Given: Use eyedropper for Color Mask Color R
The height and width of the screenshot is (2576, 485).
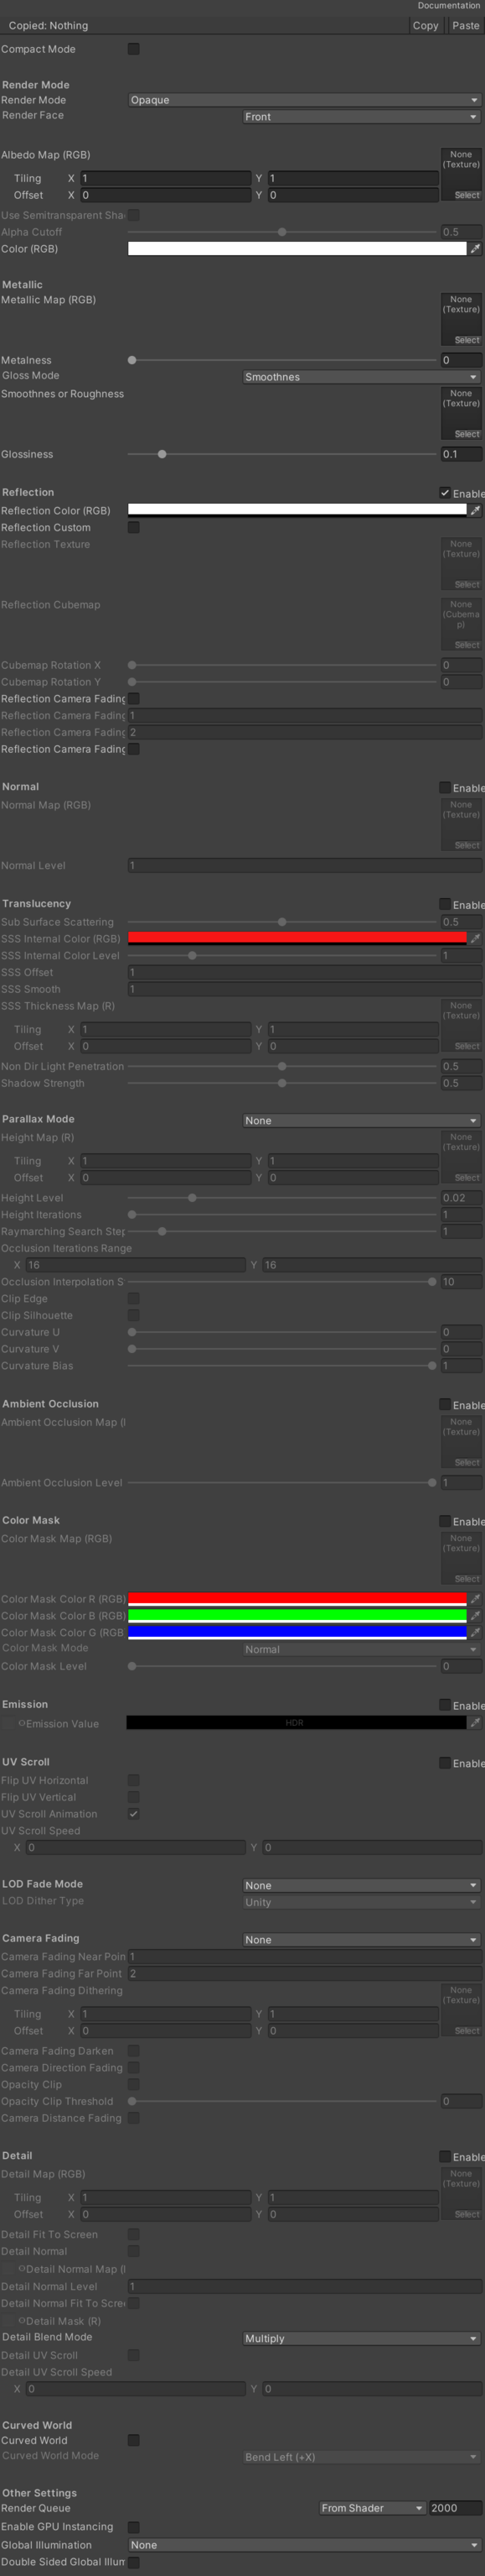Looking at the screenshot, I should [475, 1598].
